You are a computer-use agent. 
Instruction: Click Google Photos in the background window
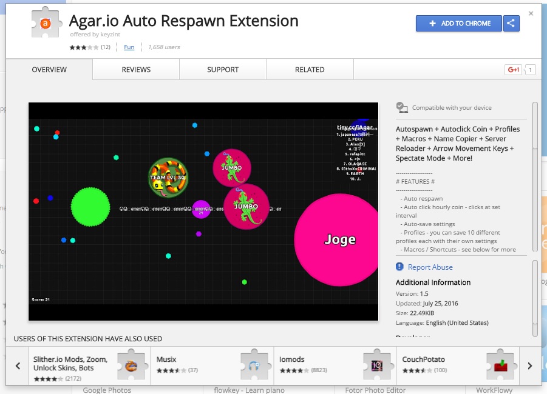107,390
